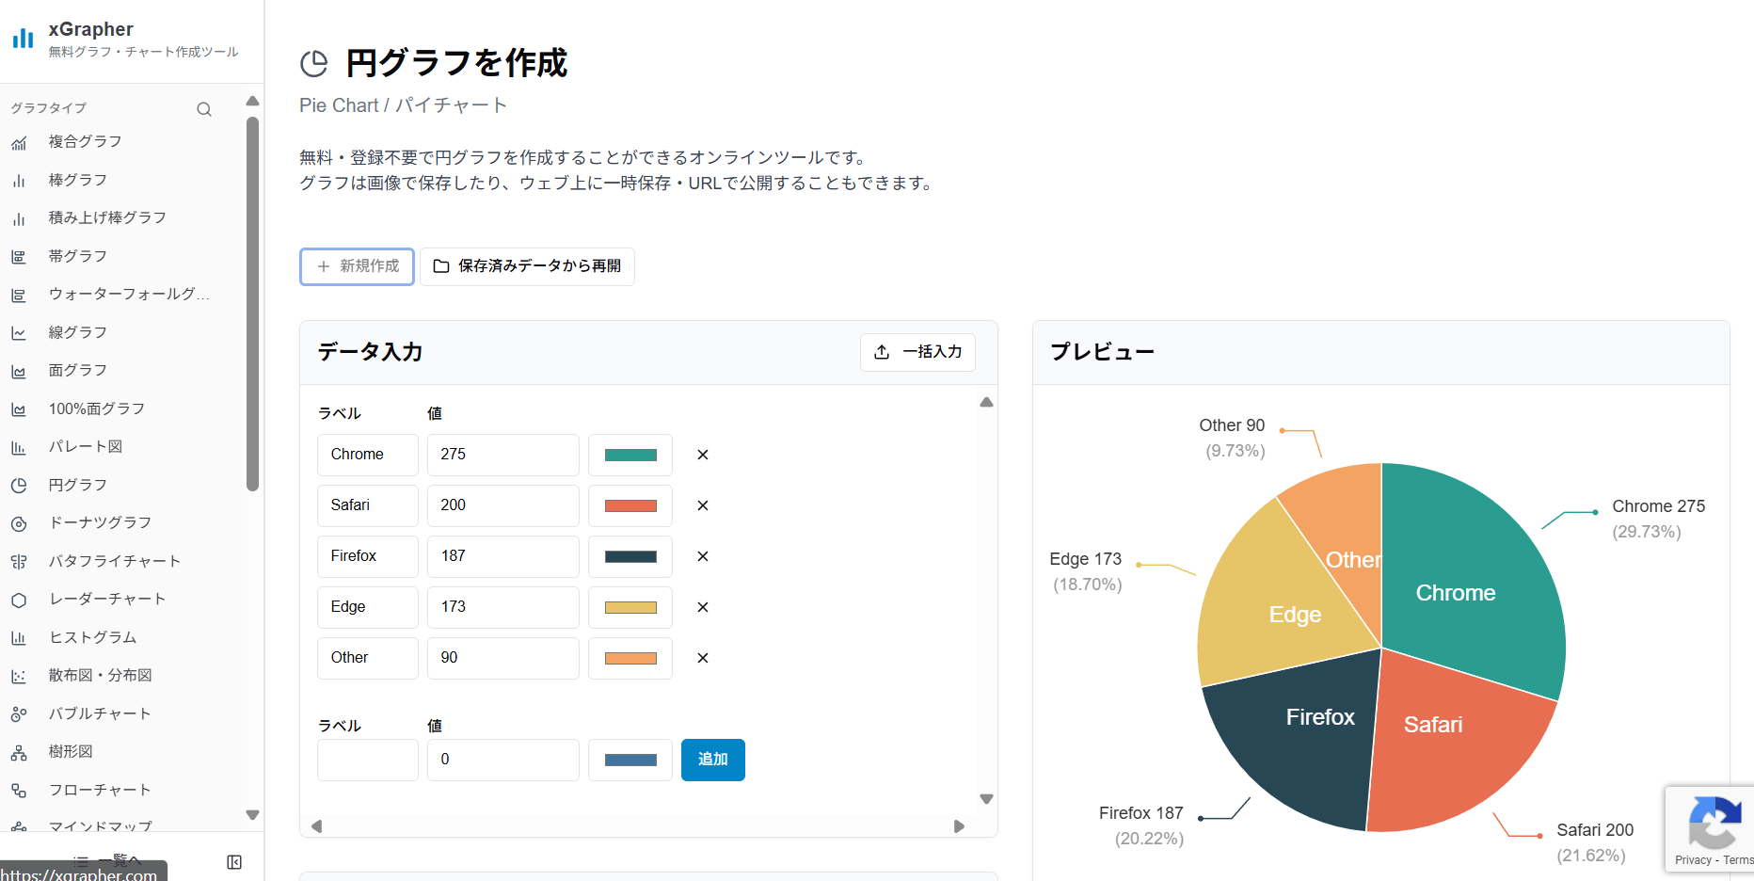
Task: Collapse the chart type sidebar
Action: [233, 861]
